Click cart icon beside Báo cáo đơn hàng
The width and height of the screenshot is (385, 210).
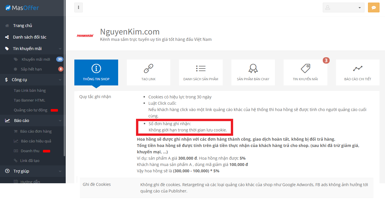pyautogui.click(x=16, y=131)
